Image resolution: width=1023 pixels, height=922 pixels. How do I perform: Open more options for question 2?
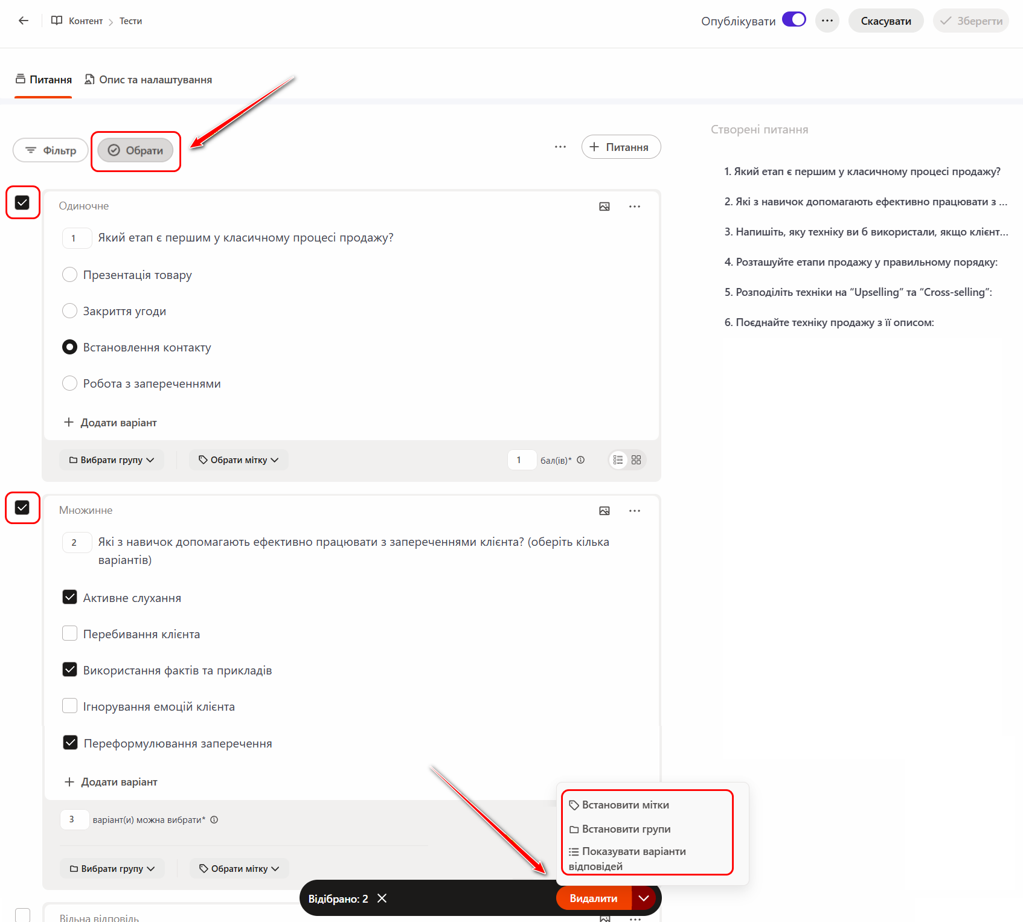(x=634, y=511)
